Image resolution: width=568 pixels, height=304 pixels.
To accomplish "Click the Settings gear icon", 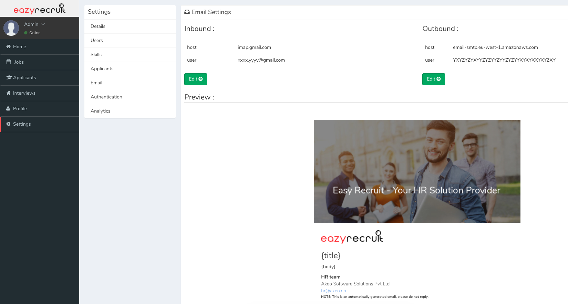I will 8,124.
